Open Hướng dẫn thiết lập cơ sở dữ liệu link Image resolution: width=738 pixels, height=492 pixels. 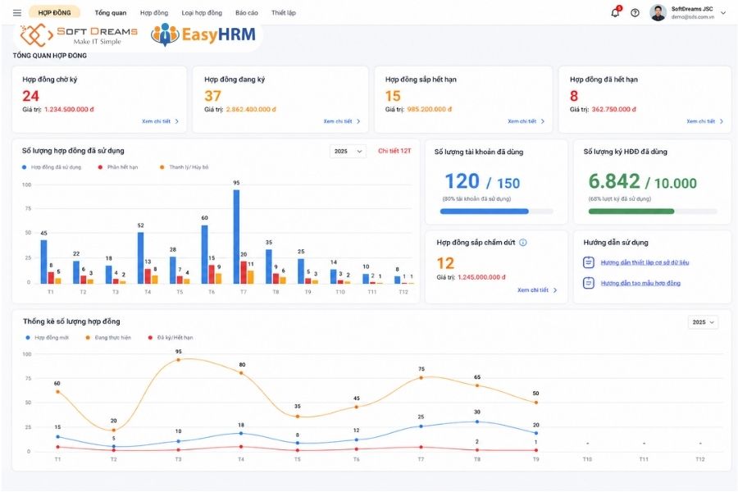click(645, 262)
